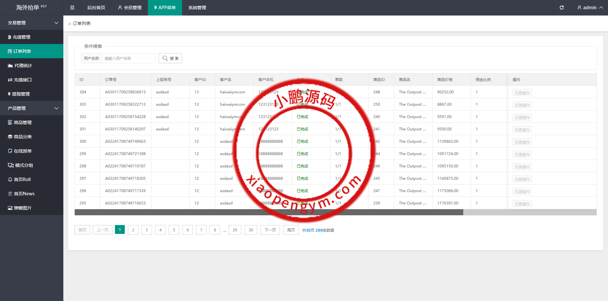
Task: Open the admin user dropdown
Action: [x=590, y=8]
